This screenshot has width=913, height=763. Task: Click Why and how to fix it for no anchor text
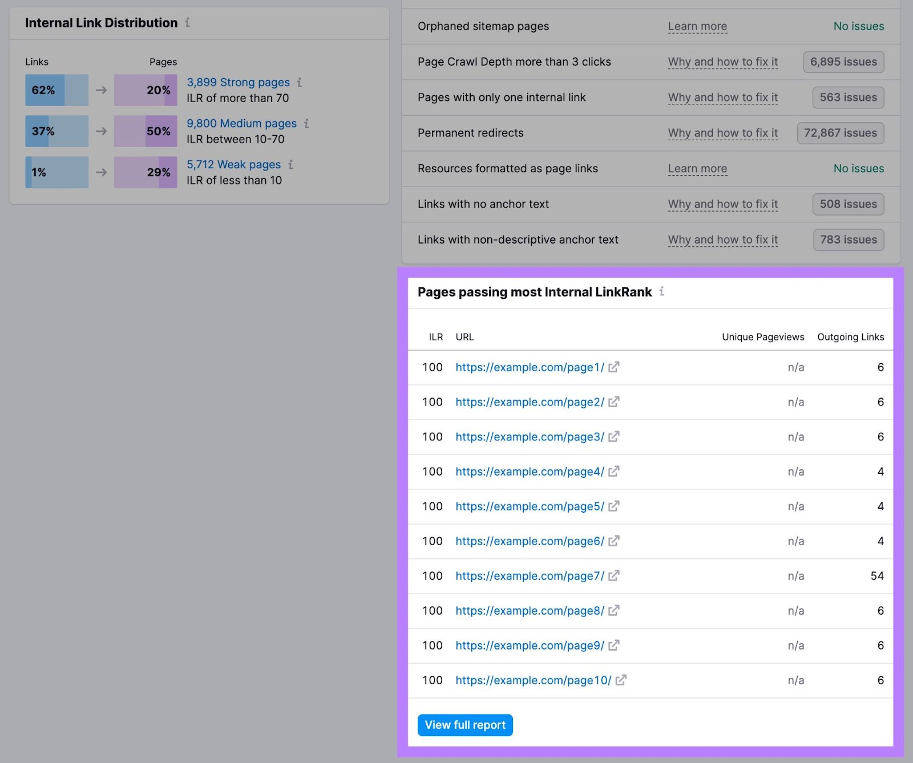pos(722,204)
